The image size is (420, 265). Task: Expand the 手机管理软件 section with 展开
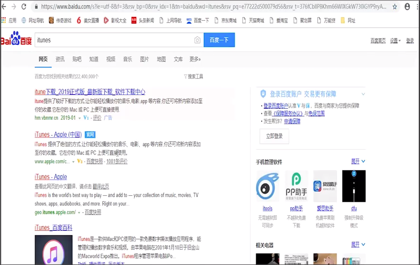[x=358, y=162]
